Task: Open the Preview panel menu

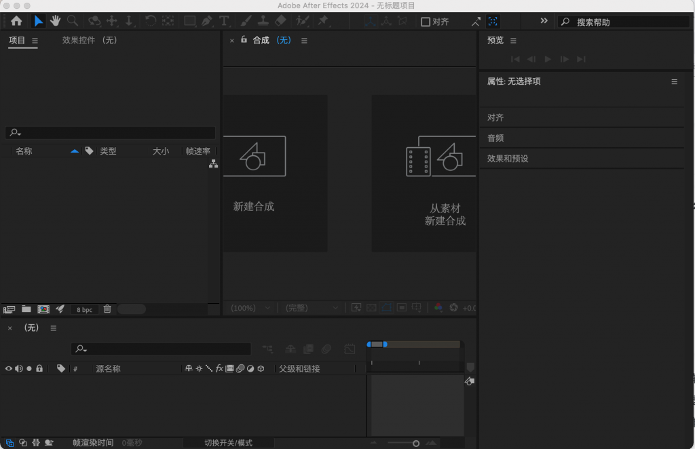Action: point(514,39)
